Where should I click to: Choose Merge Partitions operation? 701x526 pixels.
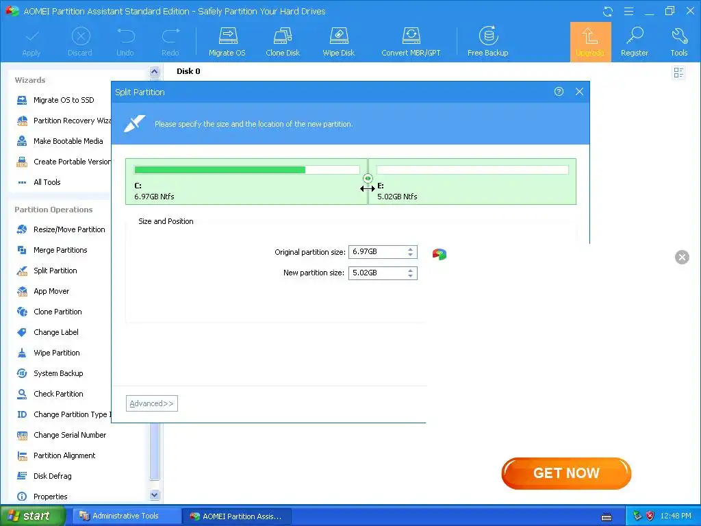[52, 250]
